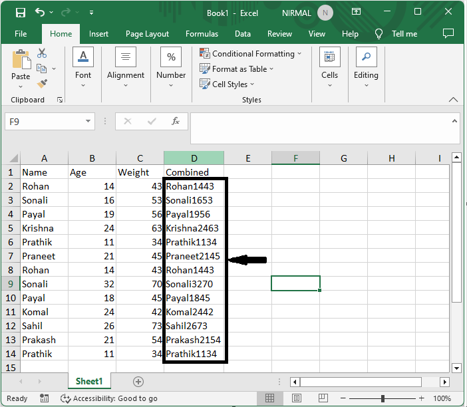Add a new sheet with plus icon
Viewport: 467px width, 407px height.
[138, 381]
